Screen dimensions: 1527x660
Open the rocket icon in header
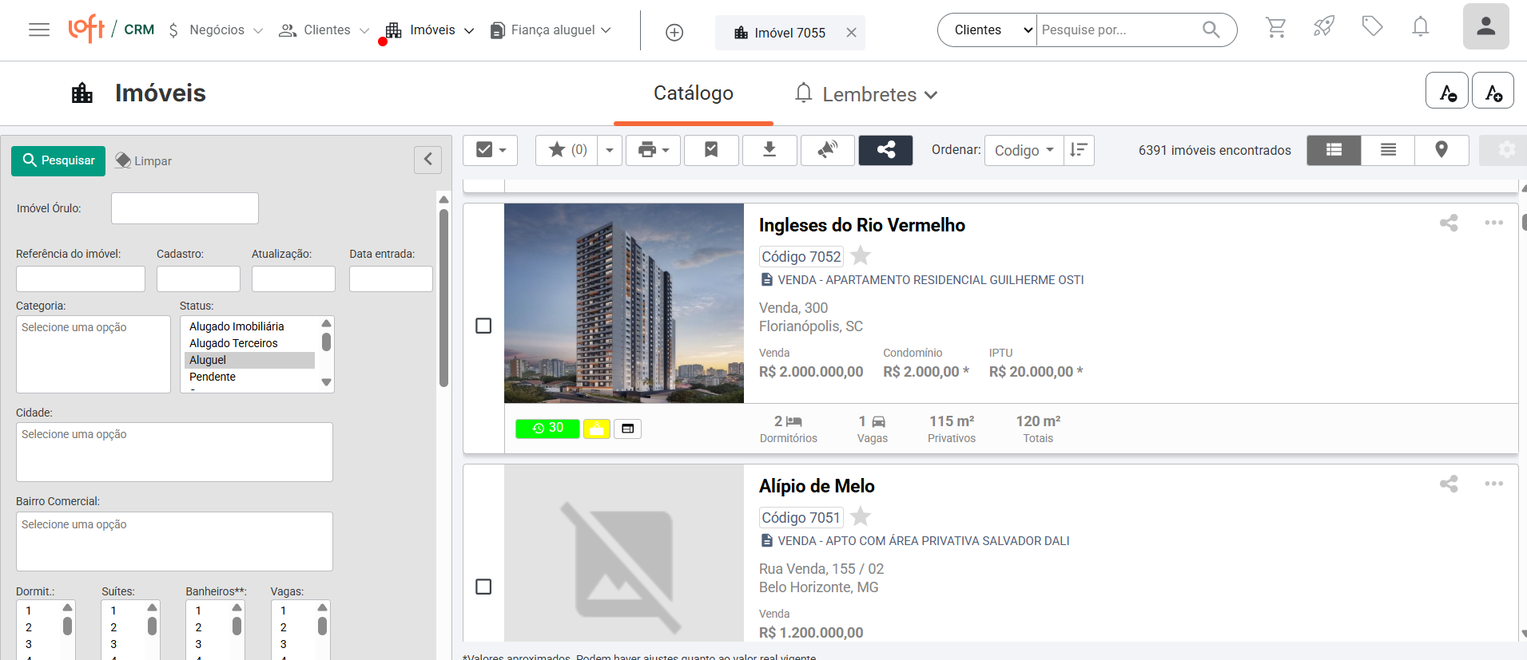1324,27
